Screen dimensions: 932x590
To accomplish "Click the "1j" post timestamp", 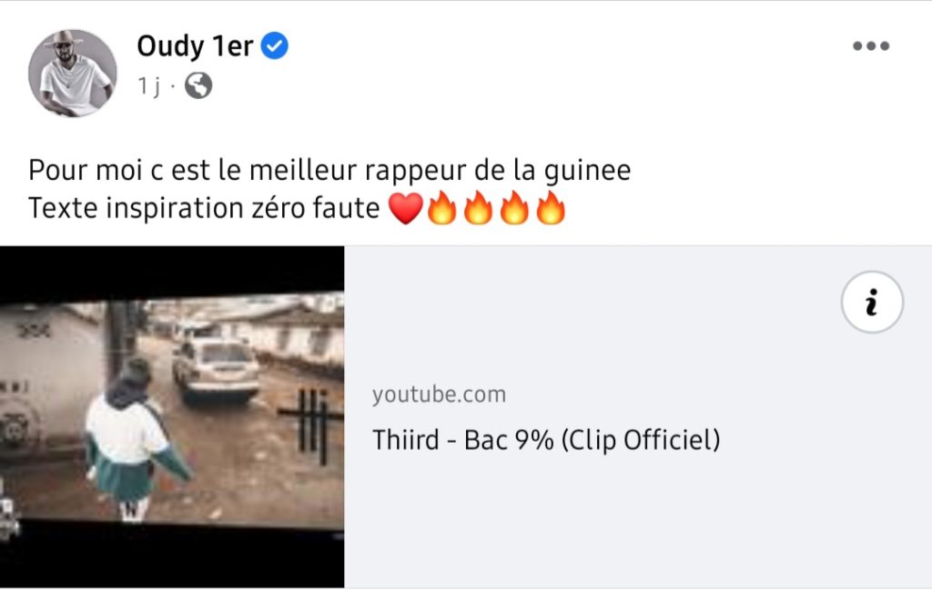I will [148, 86].
